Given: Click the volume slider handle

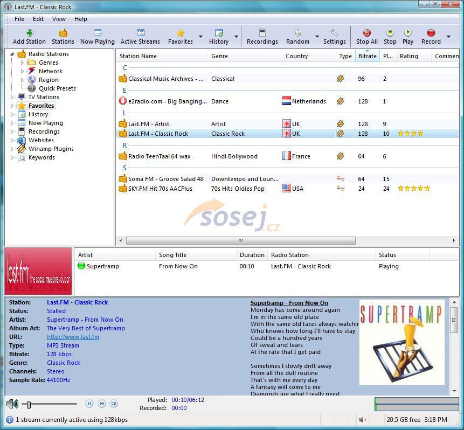Looking at the screenshot, I should click(x=29, y=404).
